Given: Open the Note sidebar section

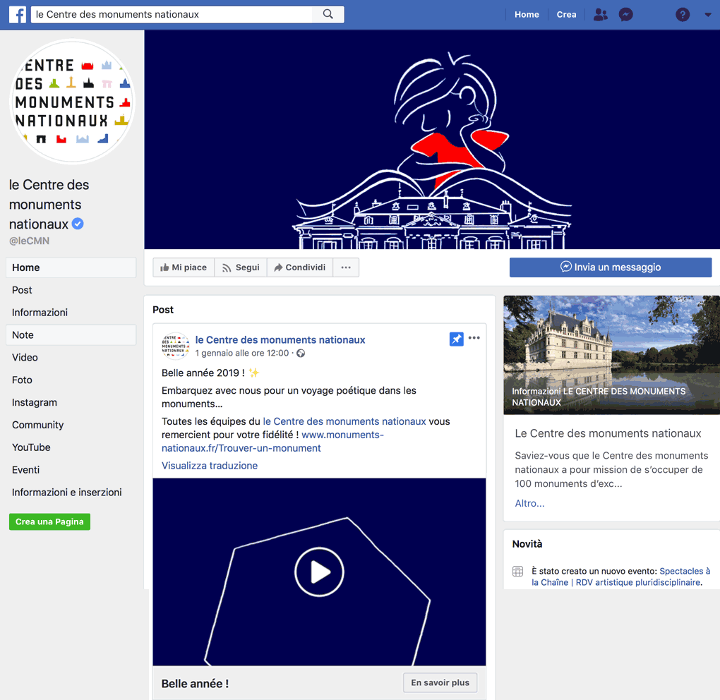Looking at the screenshot, I should [71, 335].
